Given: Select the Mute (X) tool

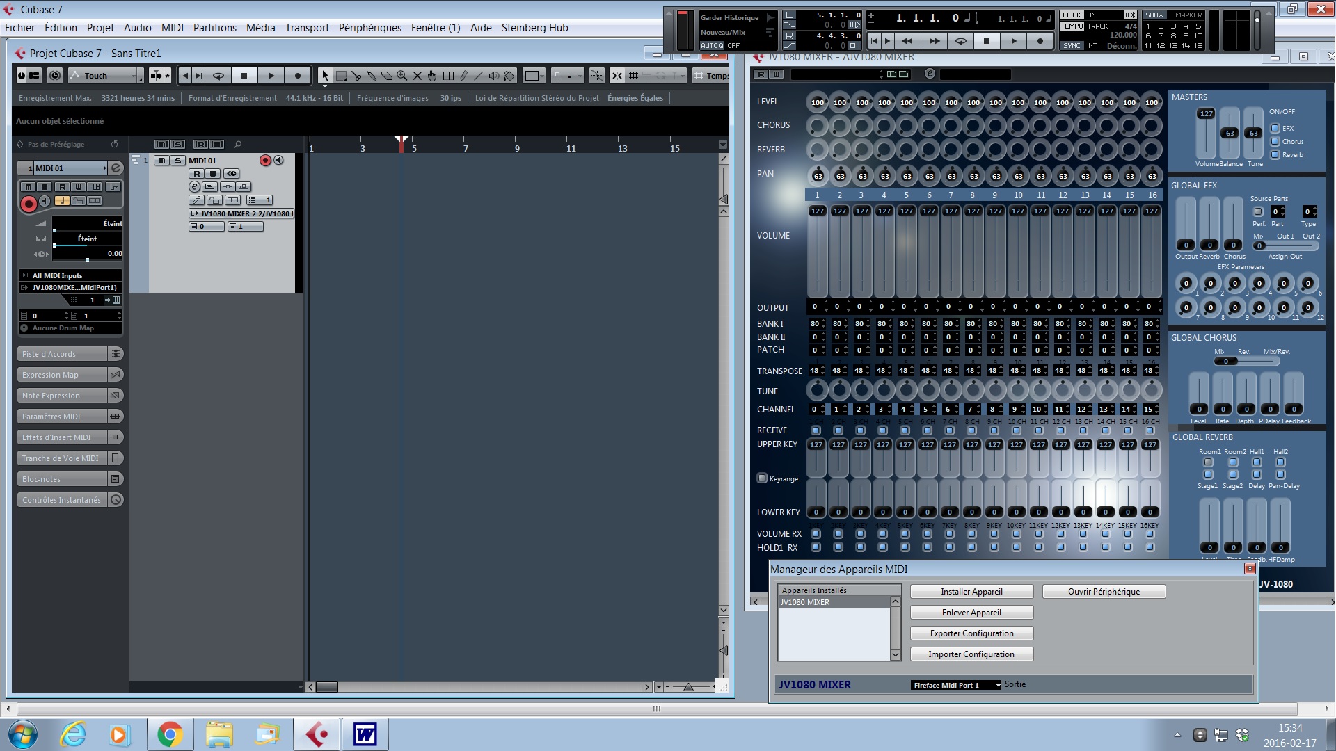Looking at the screenshot, I should [417, 76].
